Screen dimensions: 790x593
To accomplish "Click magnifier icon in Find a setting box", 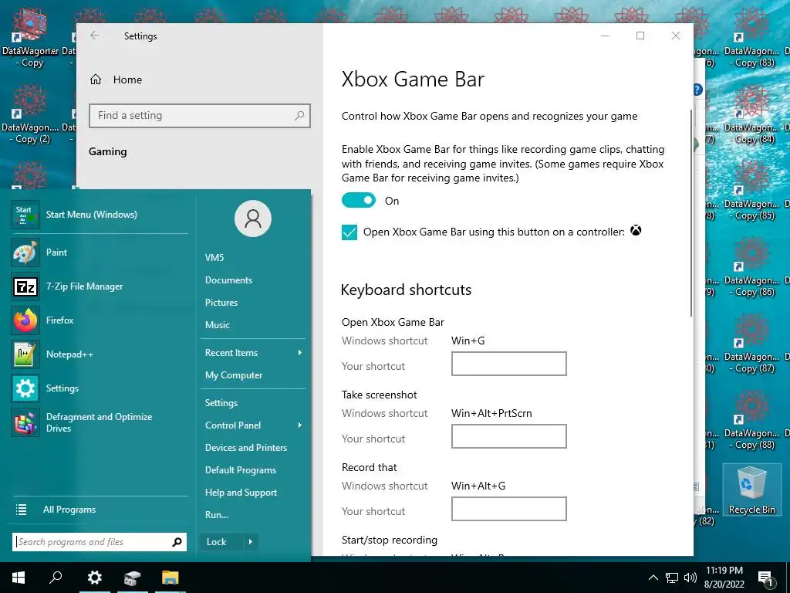I will coord(299,116).
